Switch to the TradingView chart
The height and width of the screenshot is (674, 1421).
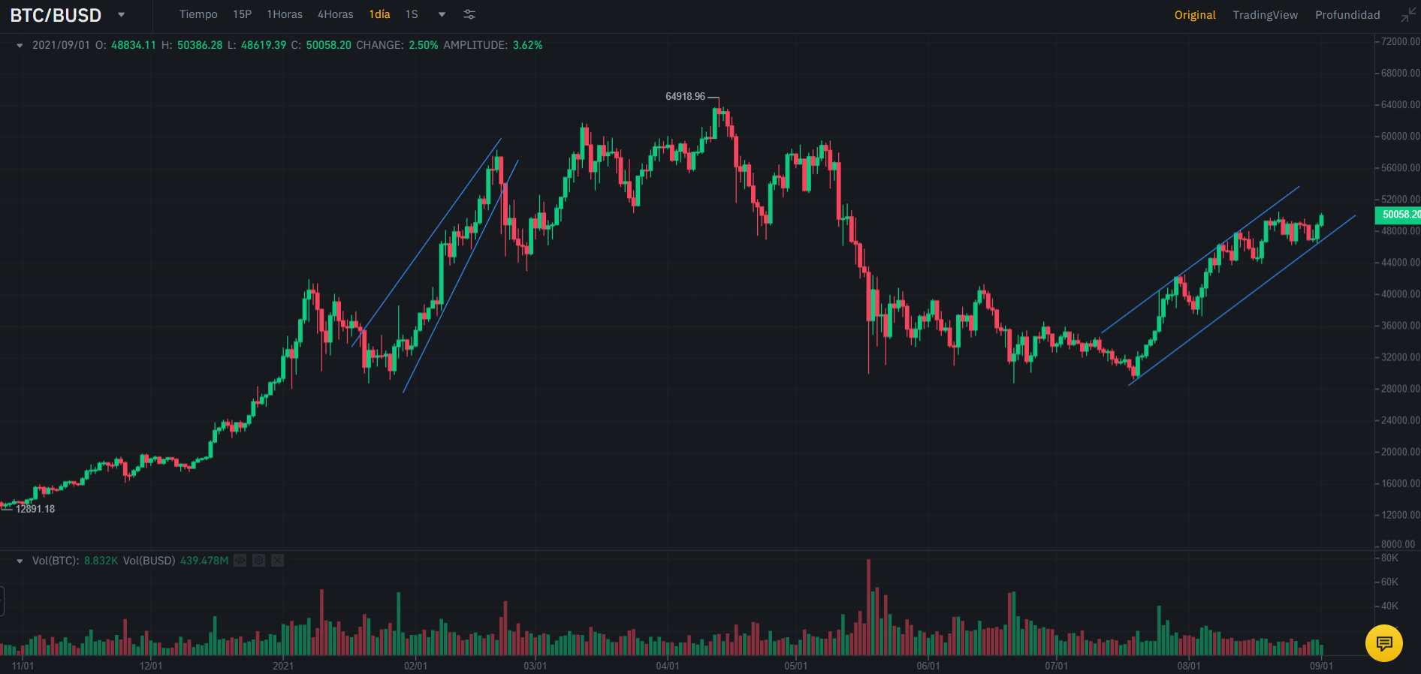pyautogui.click(x=1265, y=15)
